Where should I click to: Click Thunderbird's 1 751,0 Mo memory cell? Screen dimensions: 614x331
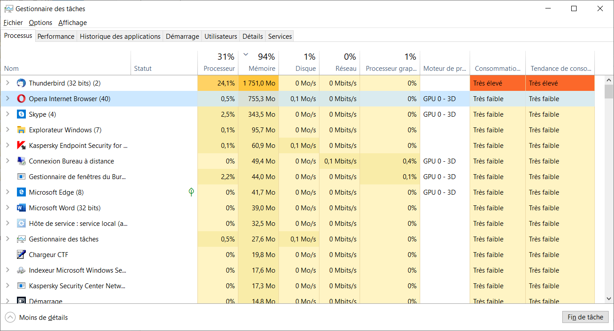coord(258,83)
